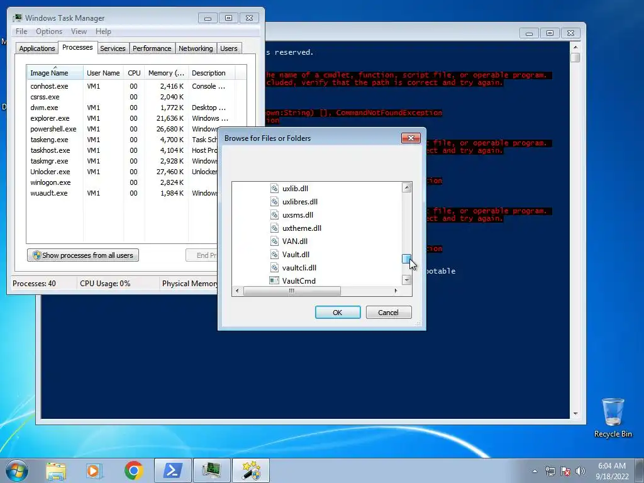The width and height of the screenshot is (644, 483).
Task: Select the uxlib.dll file icon
Action: [274, 189]
